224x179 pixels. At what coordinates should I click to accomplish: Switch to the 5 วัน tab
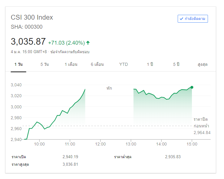[44, 64]
